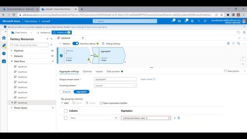
Task: Switch to the Group by option
Action: 67,92
